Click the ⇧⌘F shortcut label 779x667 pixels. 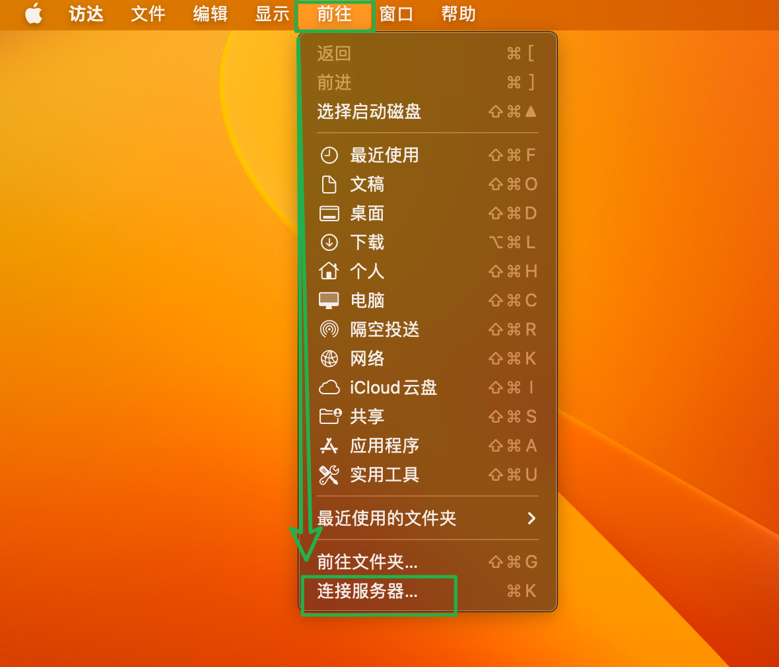[512, 156]
